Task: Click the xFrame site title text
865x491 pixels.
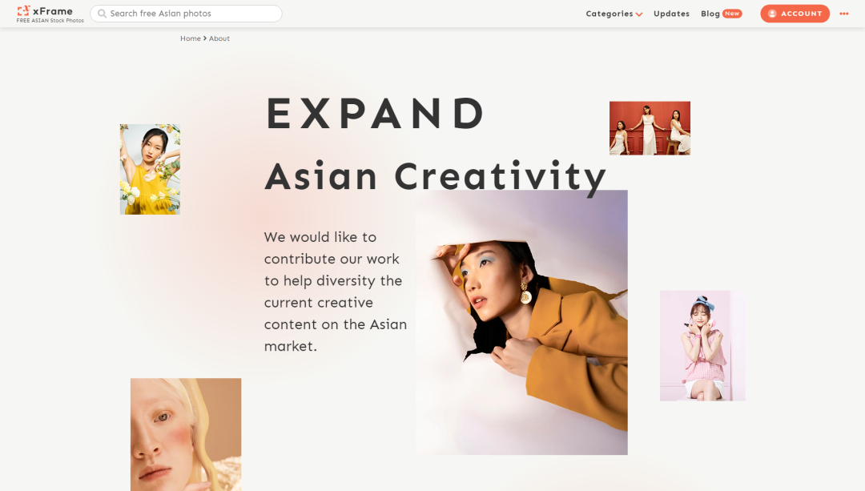Action: 53,11
